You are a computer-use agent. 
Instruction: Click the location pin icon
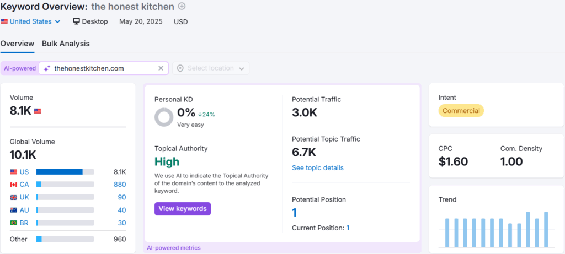pyautogui.click(x=180, y=68)
